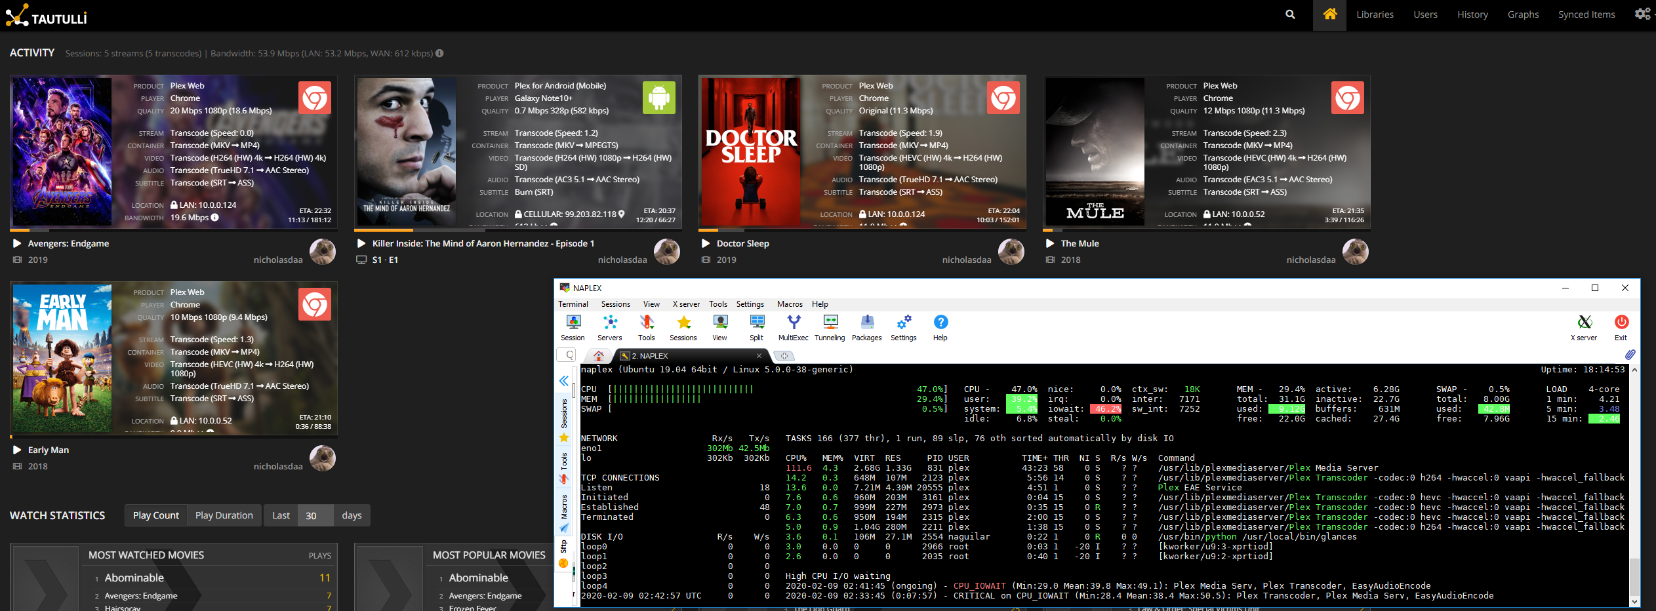
Task: Click bandwidth info icon in Activity header
Action: (x=439, y=53)
